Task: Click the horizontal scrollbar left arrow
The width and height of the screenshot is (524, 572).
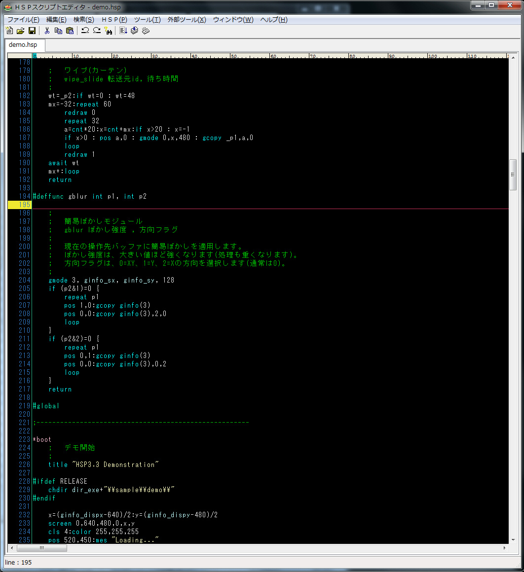Action: click(12, 548)
